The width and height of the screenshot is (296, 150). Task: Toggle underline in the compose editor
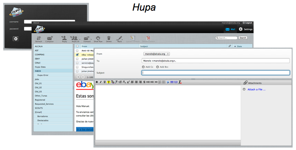[105, 82]
